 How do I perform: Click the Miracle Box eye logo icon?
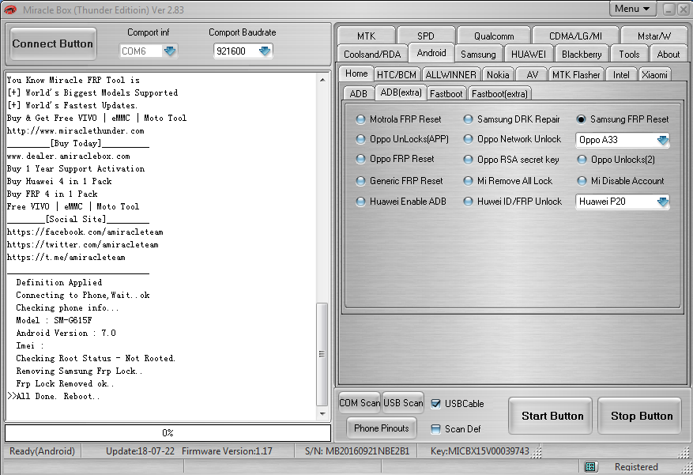(x=9, y=9)
